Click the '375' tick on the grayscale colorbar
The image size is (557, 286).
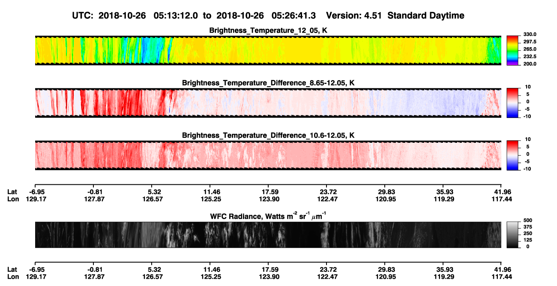pyautogui.click(x=527, y=227)
